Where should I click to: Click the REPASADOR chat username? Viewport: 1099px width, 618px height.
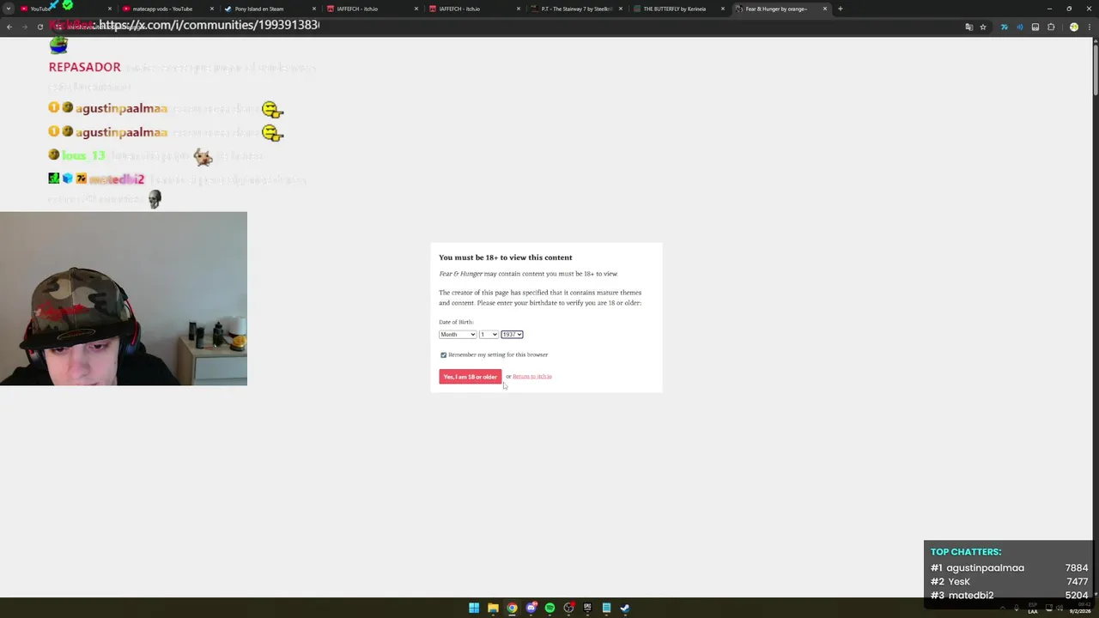coord(84,67)
